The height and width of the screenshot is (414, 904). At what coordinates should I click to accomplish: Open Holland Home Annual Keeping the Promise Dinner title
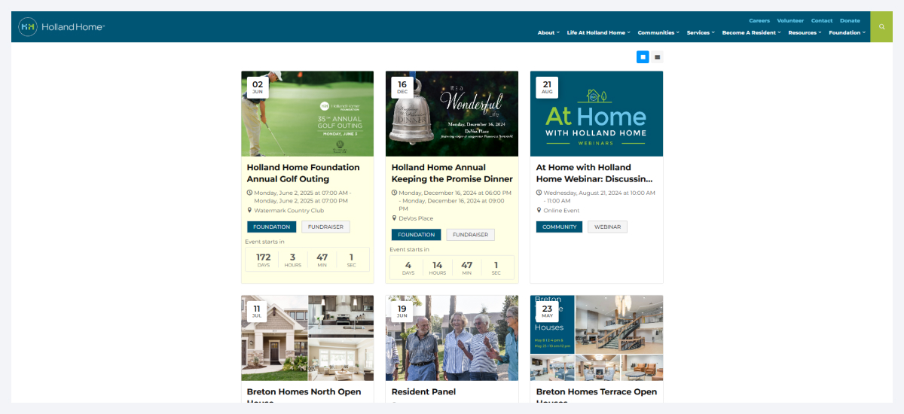(452, 173)
